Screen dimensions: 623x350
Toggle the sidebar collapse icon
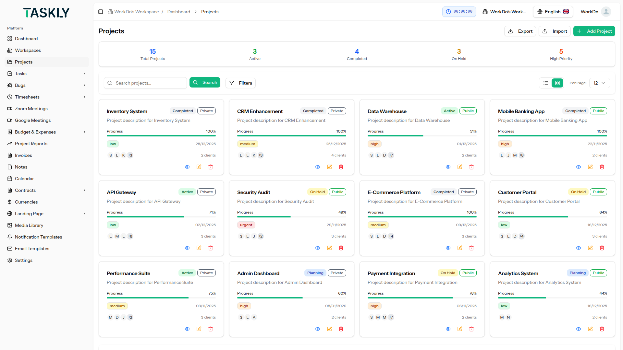[101, 12]
